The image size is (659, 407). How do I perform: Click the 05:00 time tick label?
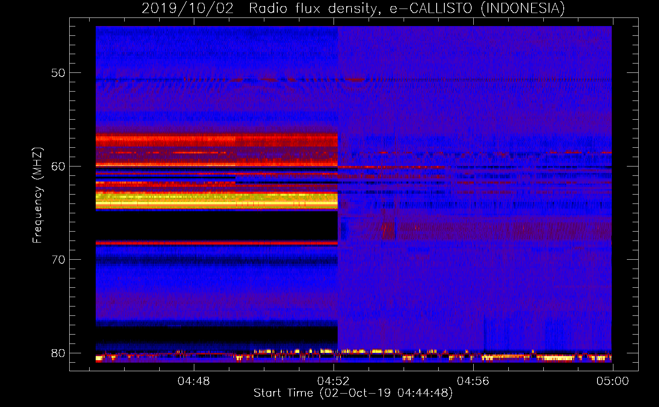pyautogui.click(x=613, y=381)
